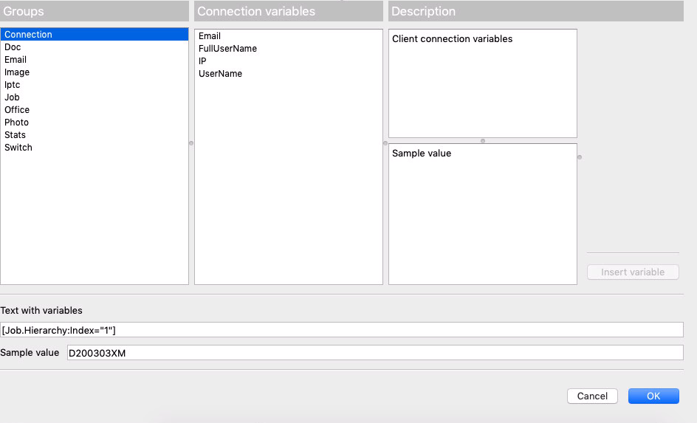Choose the Image group

coord(17,72)
